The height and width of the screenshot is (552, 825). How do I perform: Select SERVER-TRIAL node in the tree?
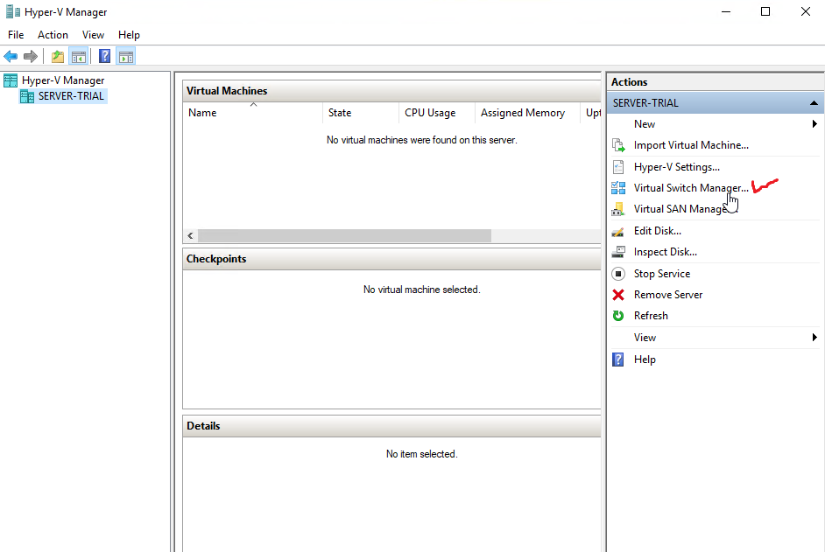[71, 96]
